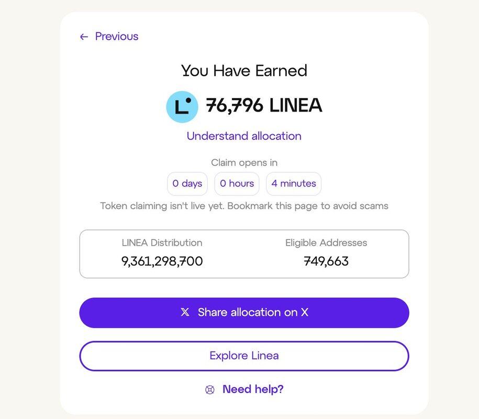Viewport: 479px width, 419px height.
Task: Click the Eligible Addresses label
Action: (x=326, y=242)
